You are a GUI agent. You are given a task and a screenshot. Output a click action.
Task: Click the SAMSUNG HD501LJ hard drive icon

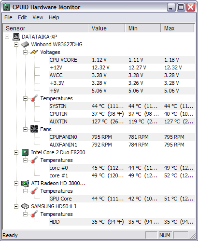[x=25, y=206]
